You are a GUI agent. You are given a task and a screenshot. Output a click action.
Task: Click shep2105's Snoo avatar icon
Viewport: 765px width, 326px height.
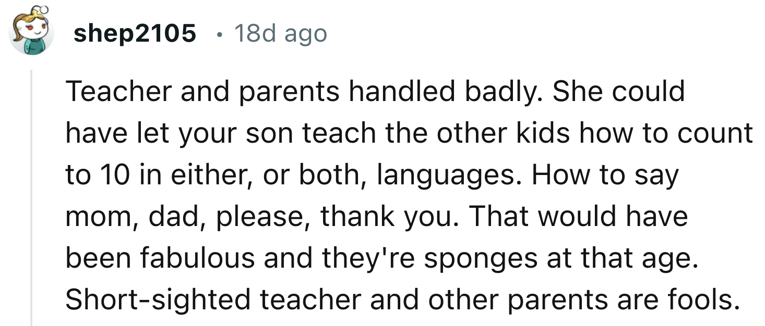[31, 31]
